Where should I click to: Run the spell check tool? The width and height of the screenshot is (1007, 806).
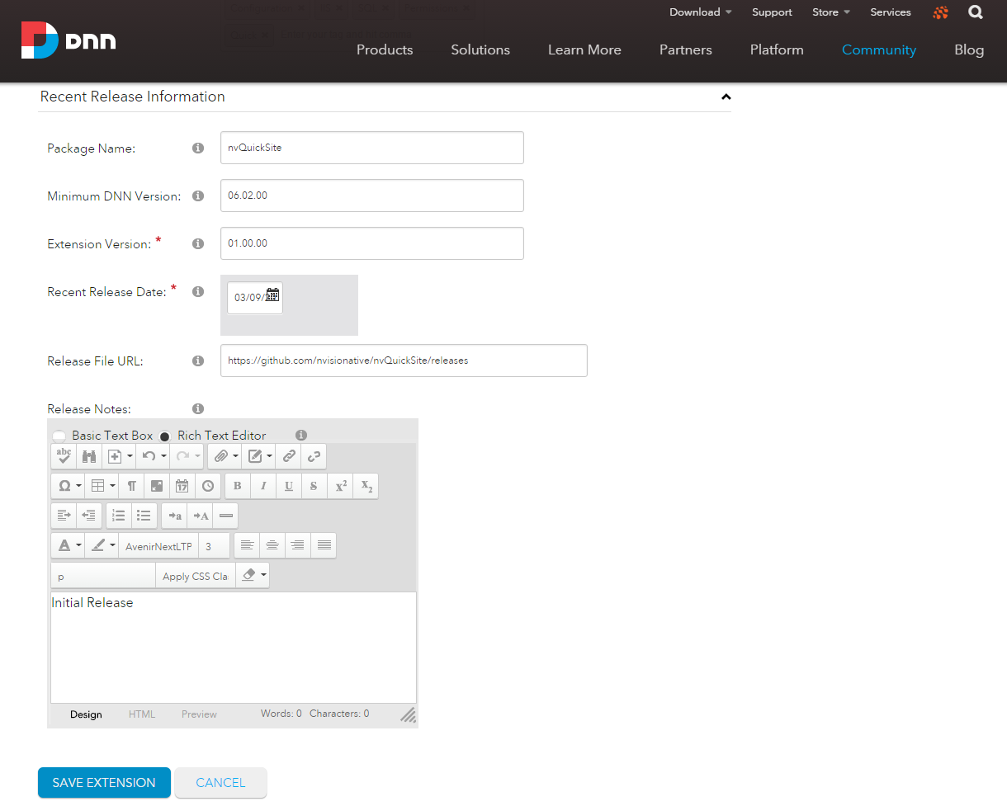tap(64, 456)
